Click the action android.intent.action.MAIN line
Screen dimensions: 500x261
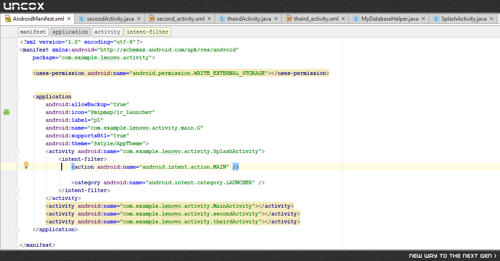[155, 167]
